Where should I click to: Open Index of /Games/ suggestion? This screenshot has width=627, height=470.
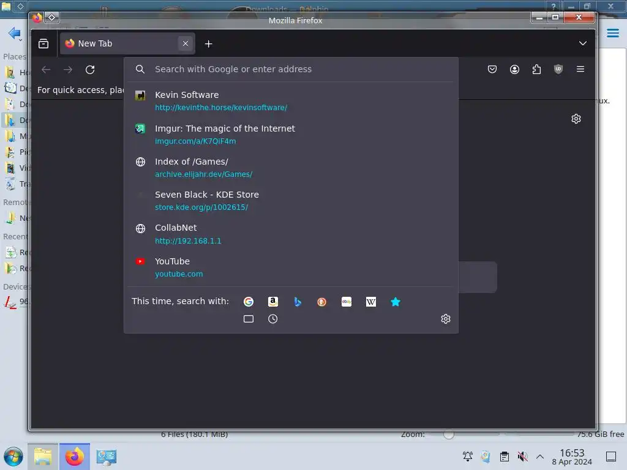point(291,168)
